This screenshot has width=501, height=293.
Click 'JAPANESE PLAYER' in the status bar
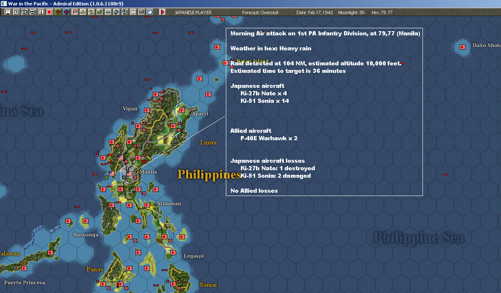click(193, 12)
